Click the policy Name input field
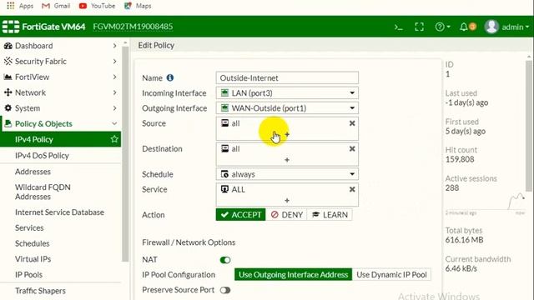Viewport: 534px width, 300px height. (287, 77)
